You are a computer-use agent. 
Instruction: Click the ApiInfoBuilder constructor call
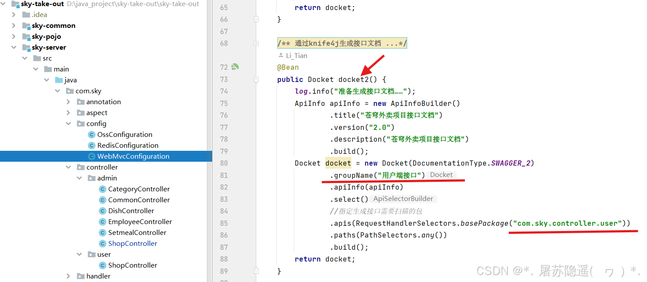(x=426, y=103)
